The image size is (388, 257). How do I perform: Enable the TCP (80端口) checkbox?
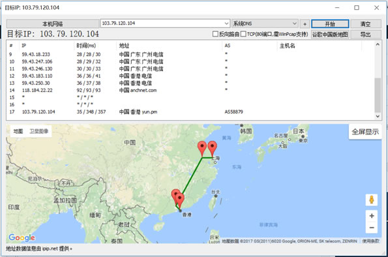pos(243,34)
